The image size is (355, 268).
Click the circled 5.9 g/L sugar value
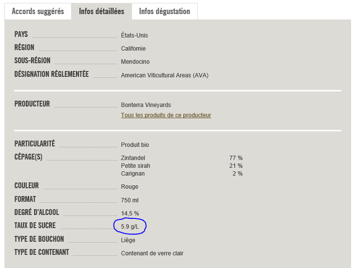point(130,227)
